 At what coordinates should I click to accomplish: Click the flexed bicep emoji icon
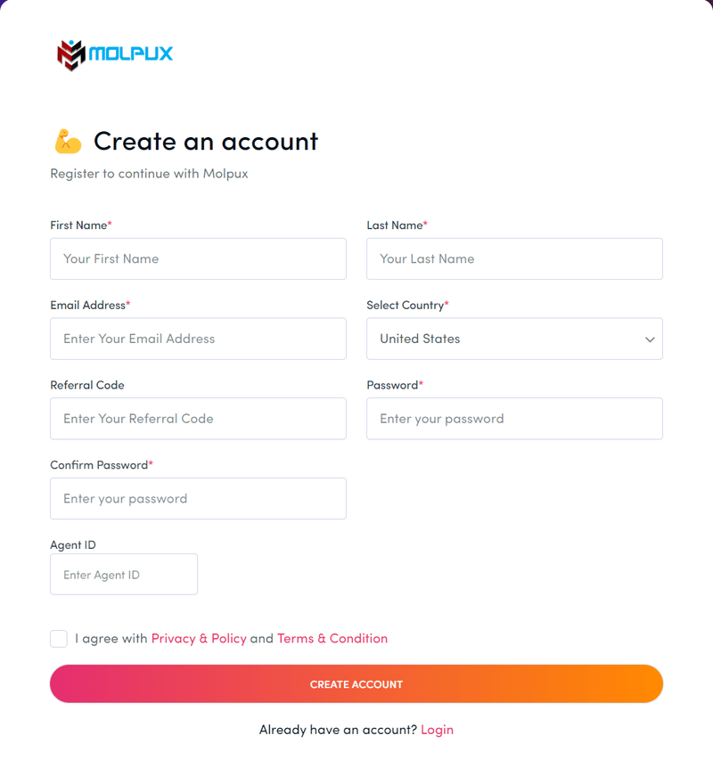tap(68, 141)
